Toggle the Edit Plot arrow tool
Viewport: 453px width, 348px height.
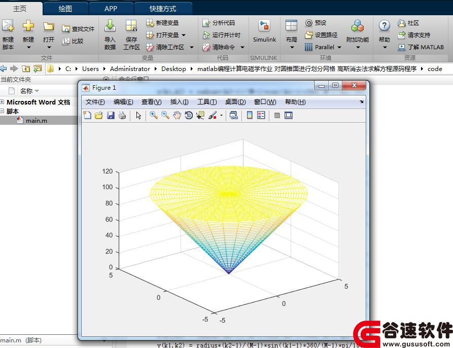pos(138,116)
